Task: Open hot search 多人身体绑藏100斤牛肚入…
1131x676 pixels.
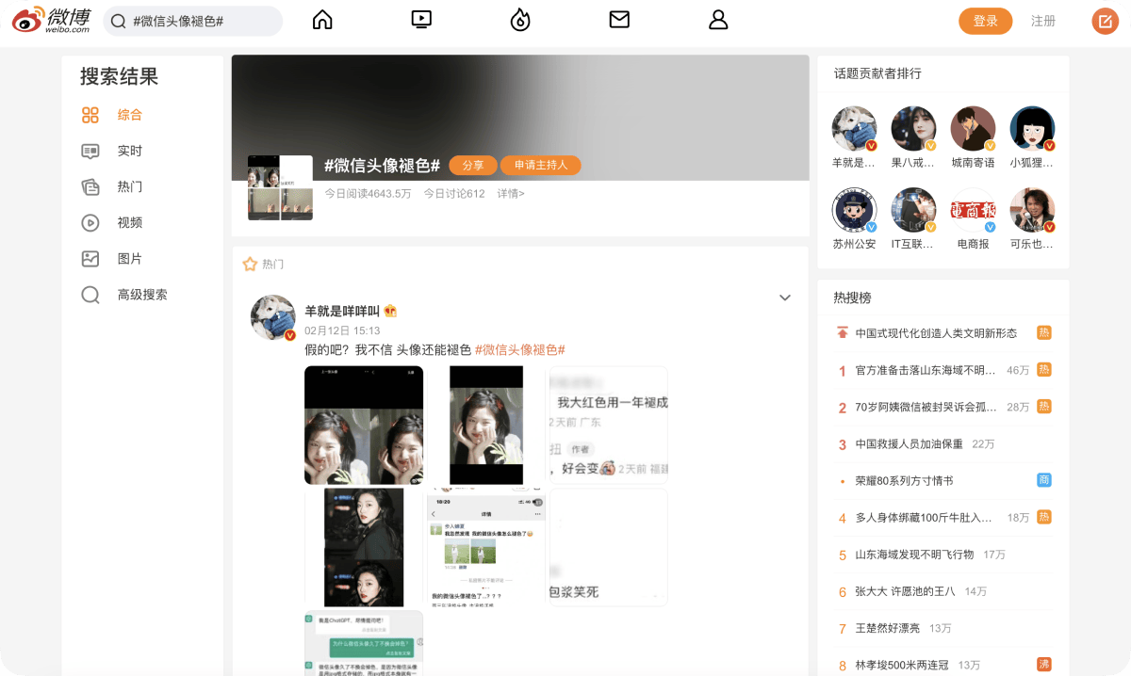Action: [925, 517]
